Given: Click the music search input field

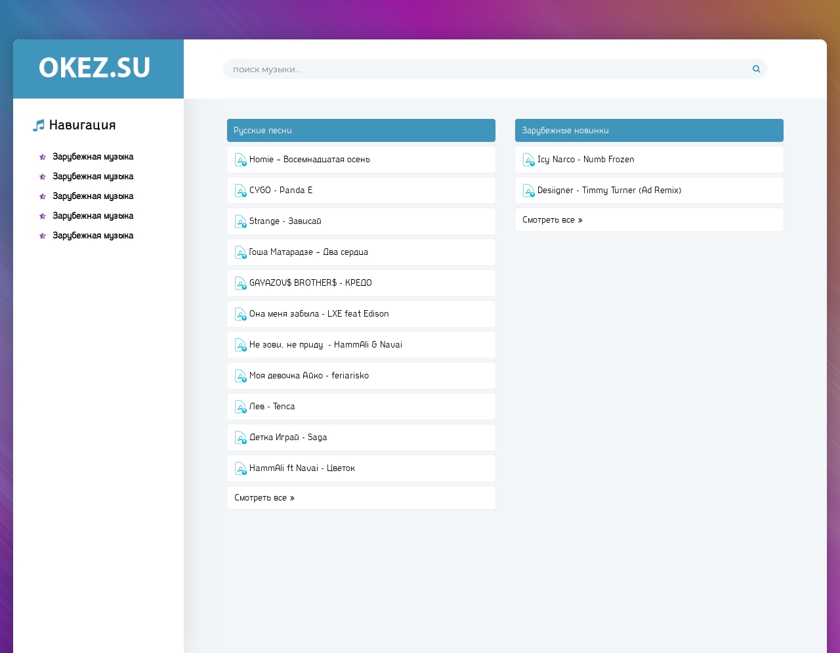Looking at the screenshot, I should coord(486,69).
